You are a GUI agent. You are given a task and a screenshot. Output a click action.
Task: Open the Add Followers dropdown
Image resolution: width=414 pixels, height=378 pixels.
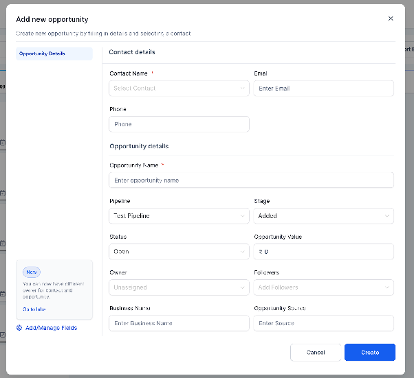point(323,287)
